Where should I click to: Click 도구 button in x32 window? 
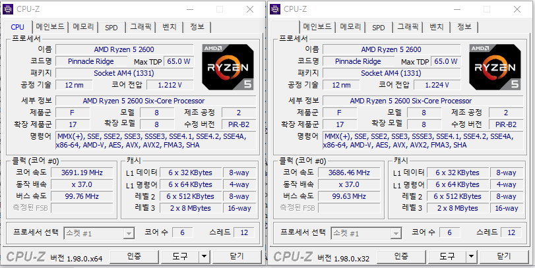click(x=447, y=256)
